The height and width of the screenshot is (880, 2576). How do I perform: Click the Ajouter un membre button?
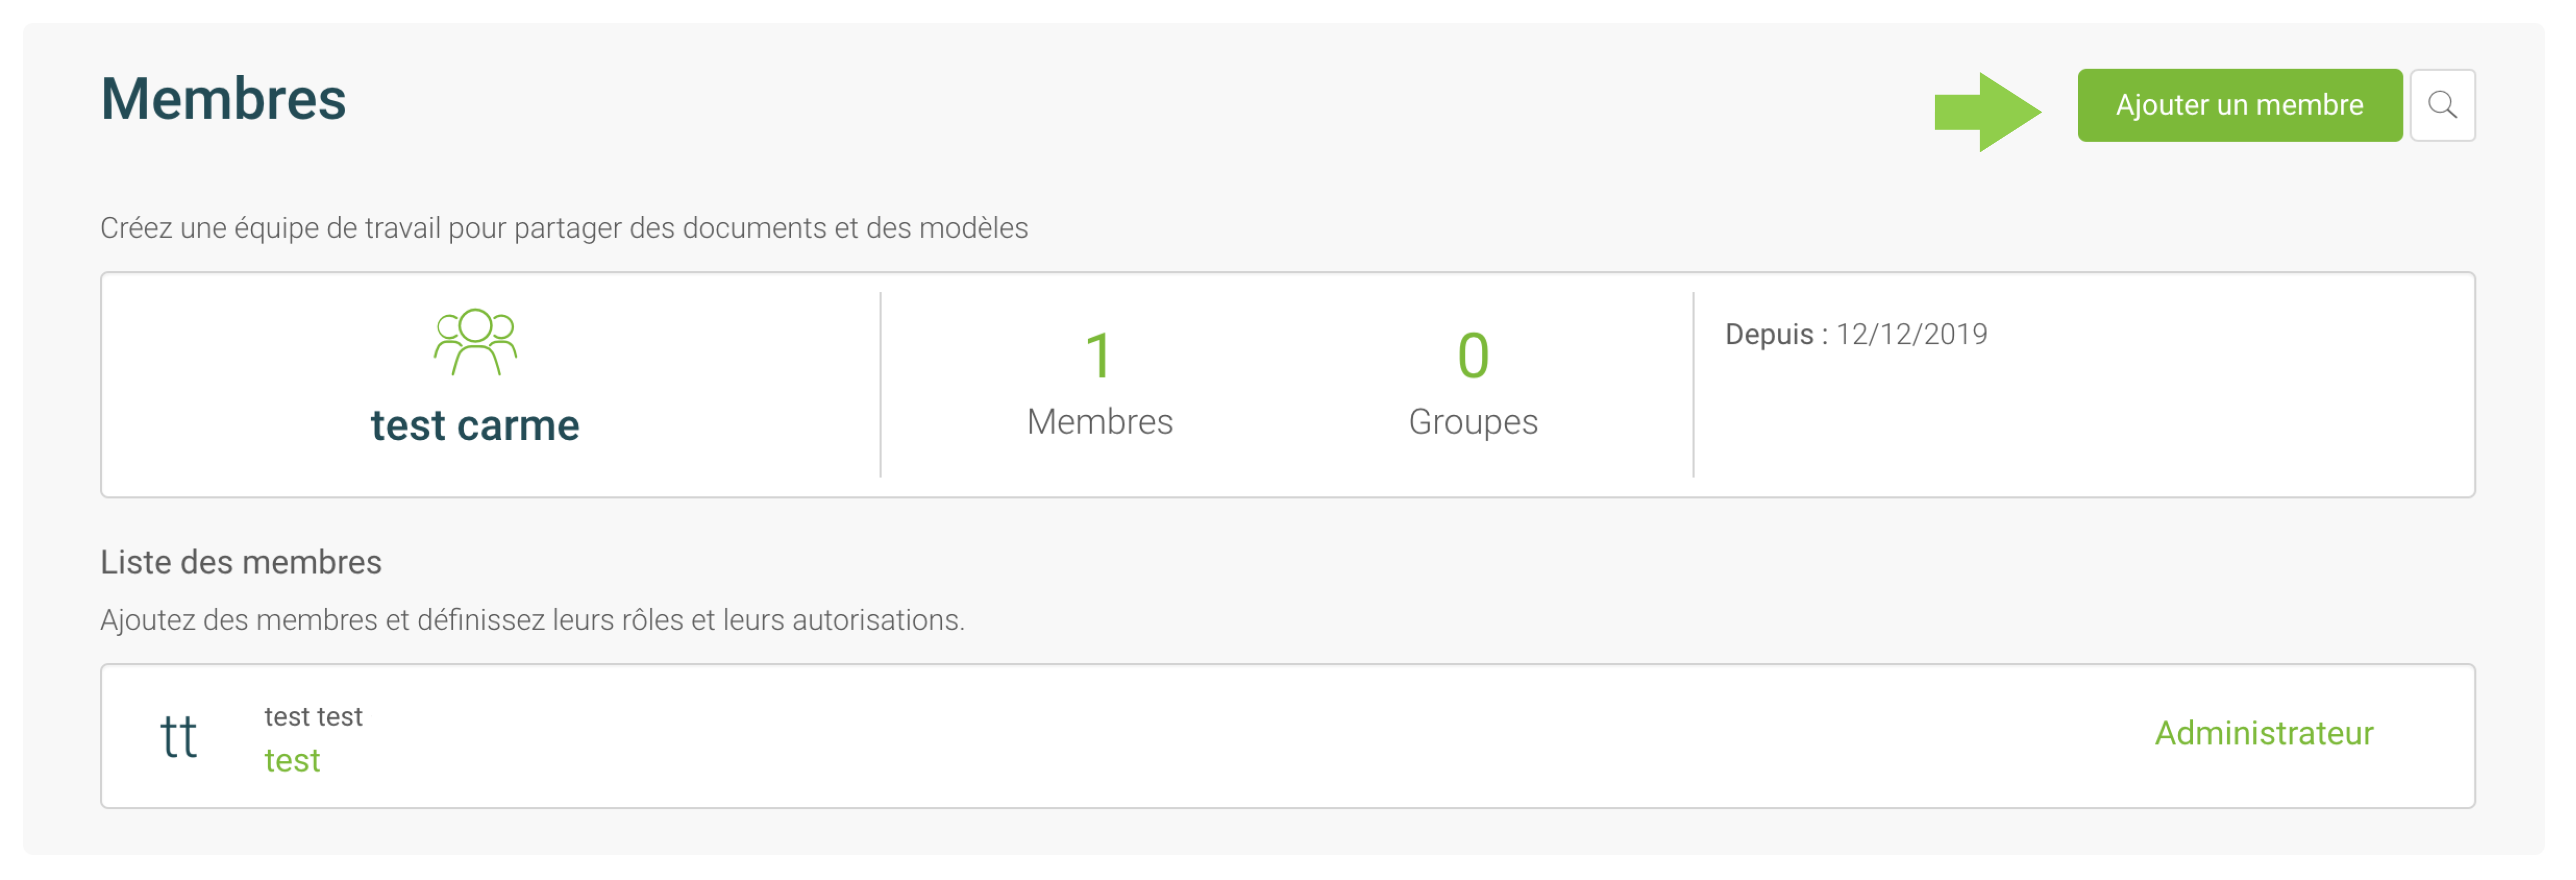click(x=2239, y=105)
